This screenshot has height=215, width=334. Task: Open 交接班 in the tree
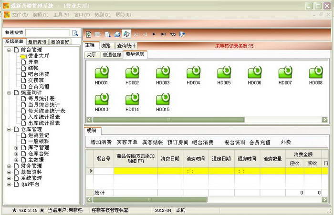click(36, 80)
